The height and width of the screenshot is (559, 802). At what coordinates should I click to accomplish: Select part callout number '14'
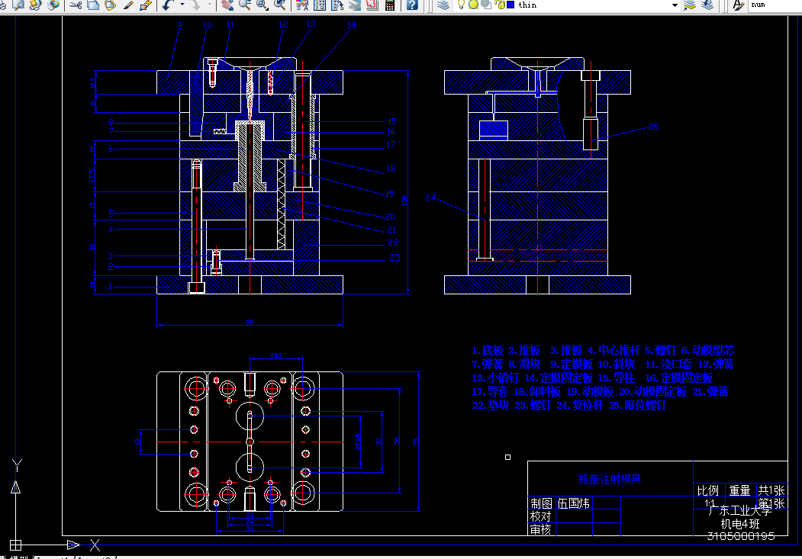tap(351, 24)
